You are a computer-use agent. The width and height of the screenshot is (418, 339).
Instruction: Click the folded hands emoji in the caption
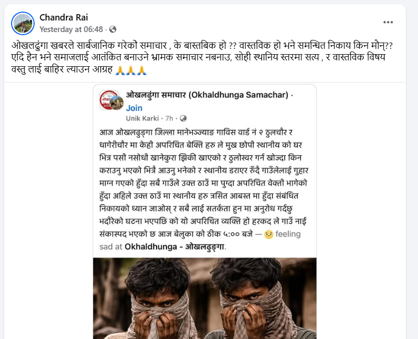(x=130, y=69)
